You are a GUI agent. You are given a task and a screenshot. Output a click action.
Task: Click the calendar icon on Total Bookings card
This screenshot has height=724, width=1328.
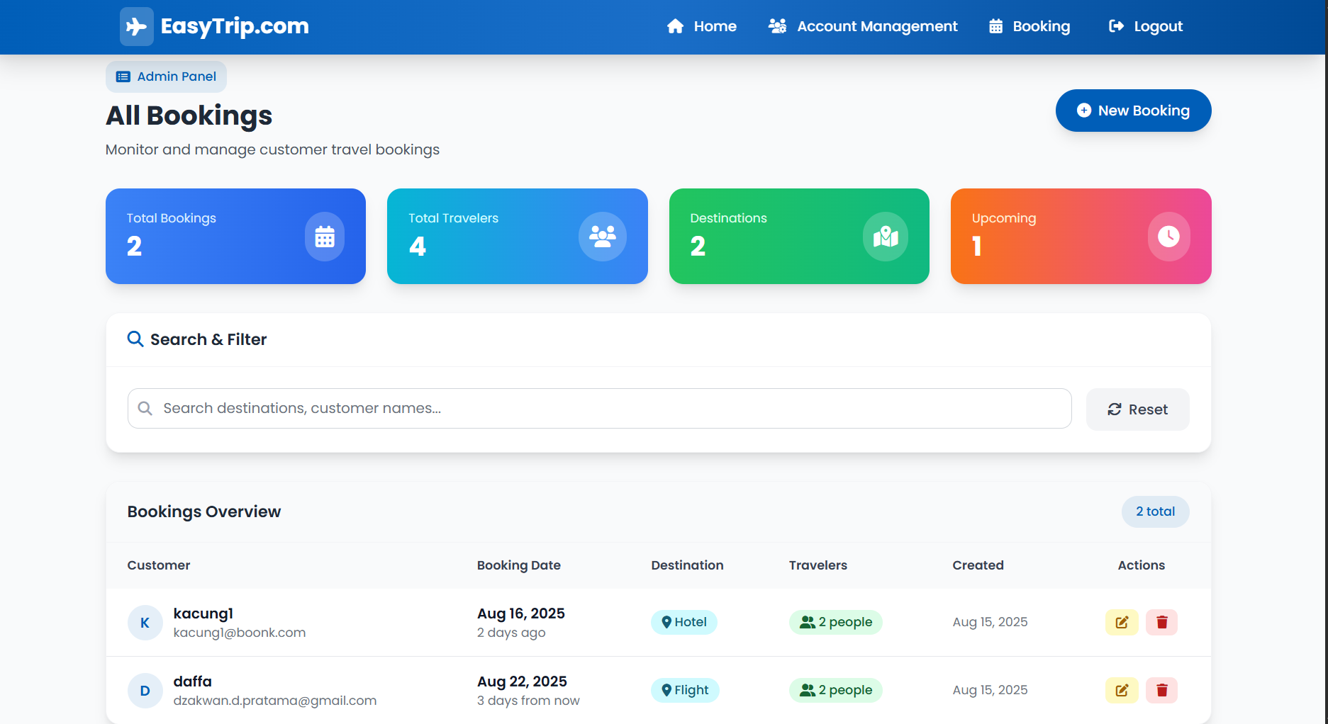point(324,237)
